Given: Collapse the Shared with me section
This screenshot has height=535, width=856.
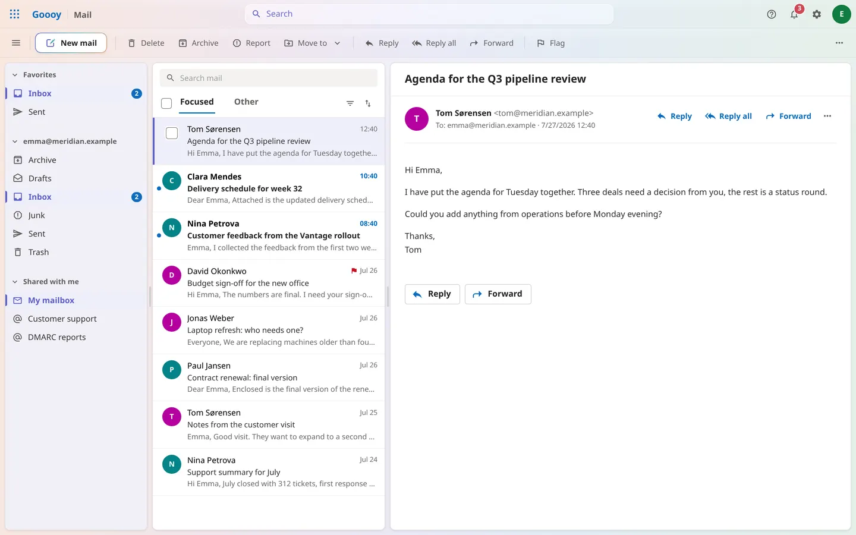Looking at the screenshot, I should click(x=15, y=282).
